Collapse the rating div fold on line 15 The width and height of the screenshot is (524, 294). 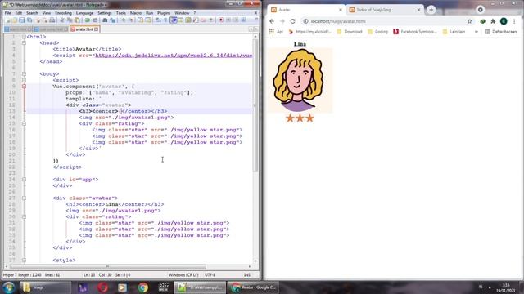[x=24, y=123]
